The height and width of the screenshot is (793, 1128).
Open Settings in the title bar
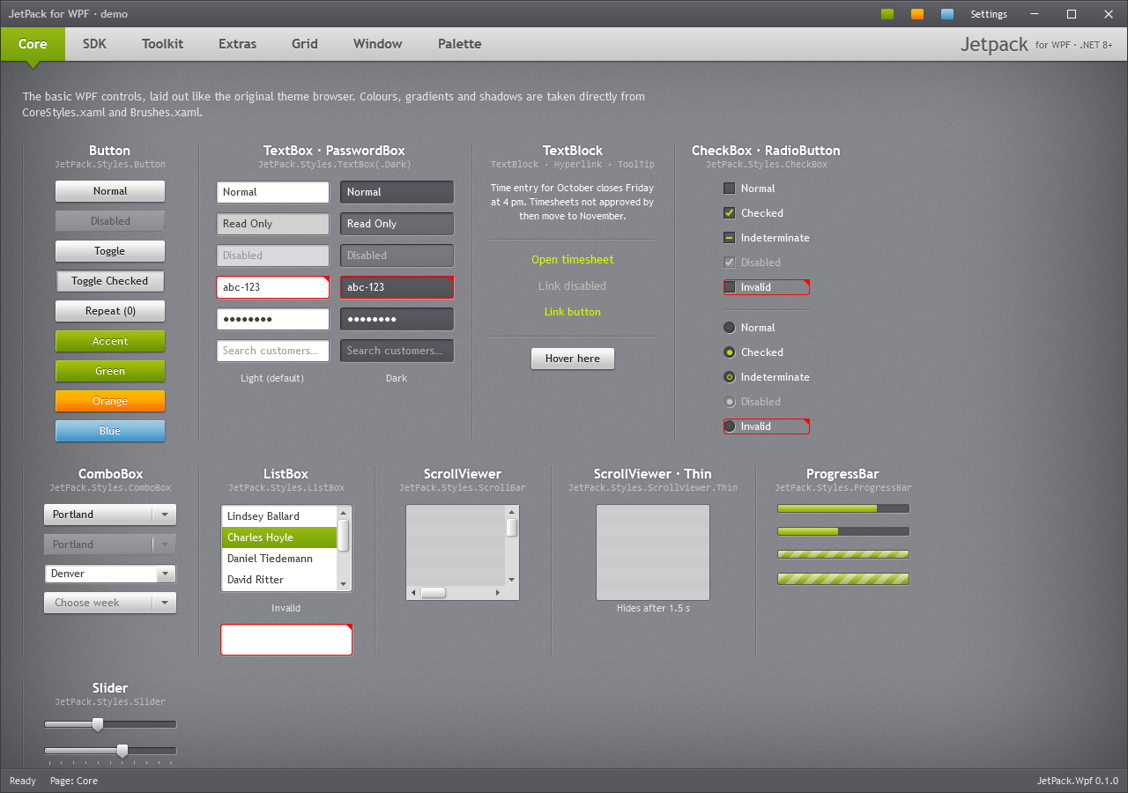tap(989, 14)
